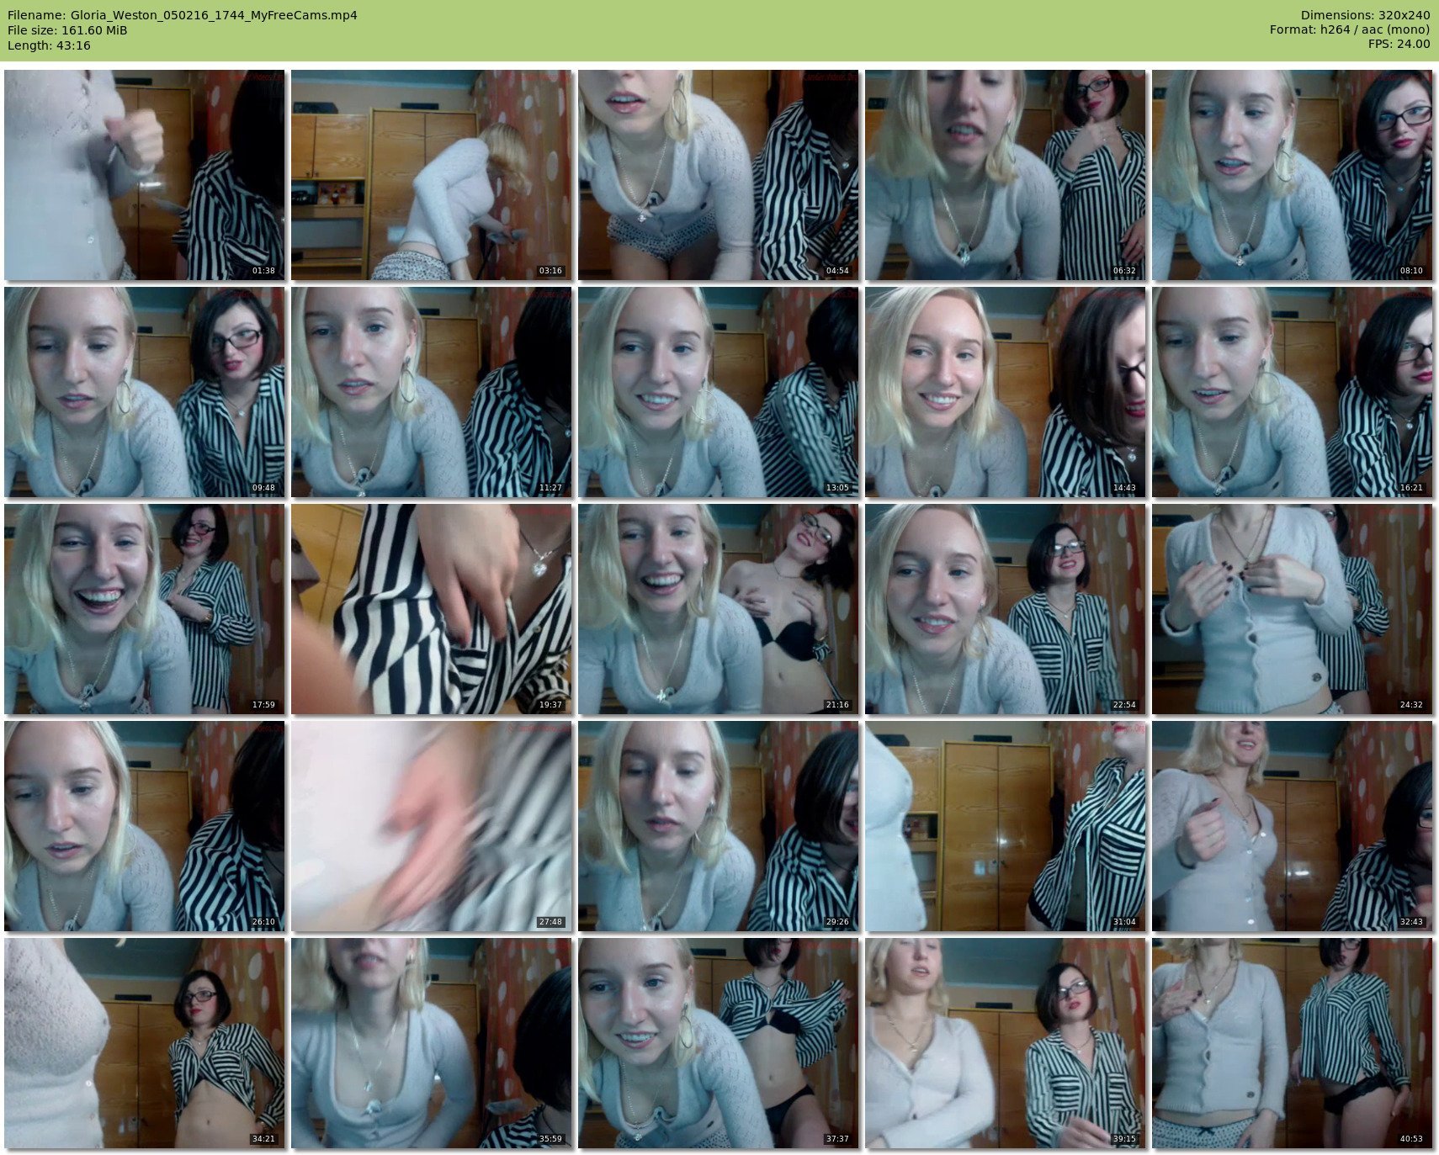The image size is (1439, 1155).
Task: Click the frame timestamped 09:48
Action: 145,392
